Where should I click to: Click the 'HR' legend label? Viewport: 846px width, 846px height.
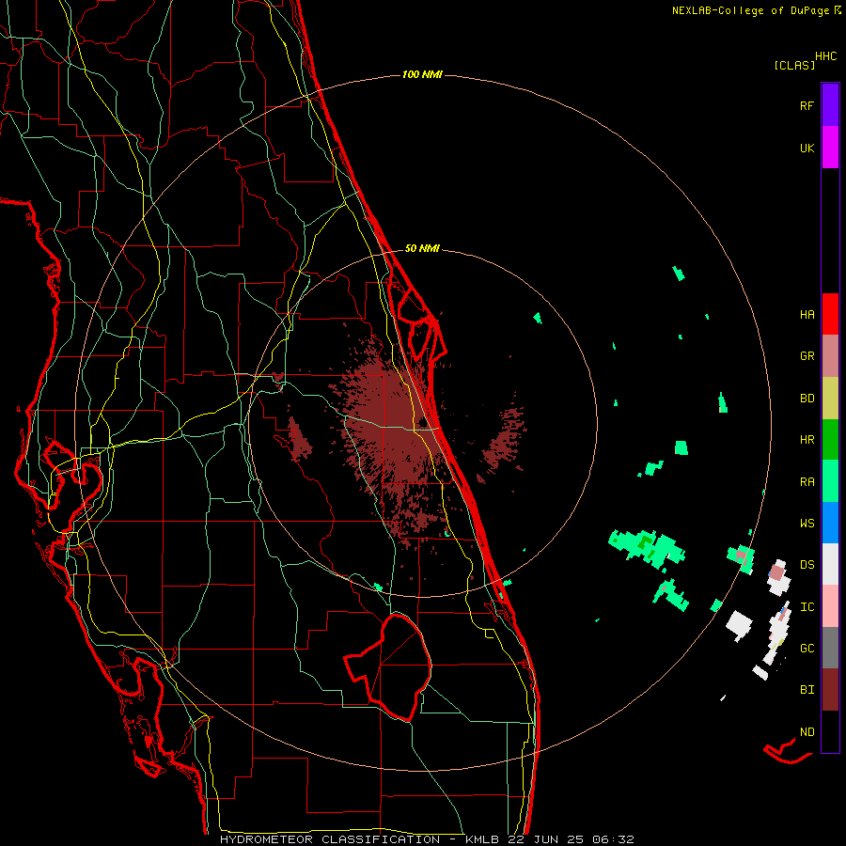pyautogui.click(x=807, y=440)
